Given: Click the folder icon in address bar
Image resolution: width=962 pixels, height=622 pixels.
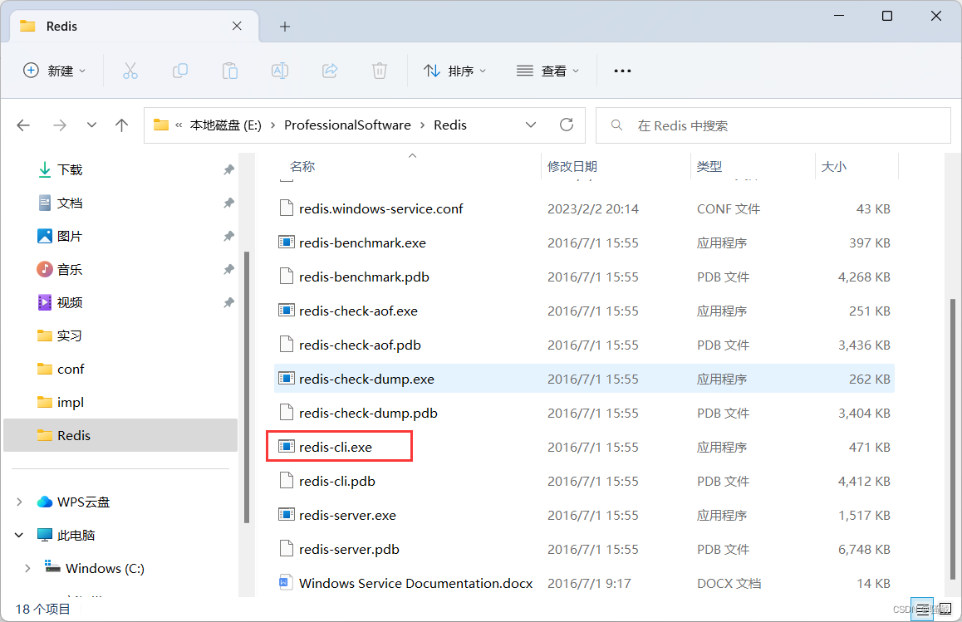Looking at the screenshot, I should tap(160, 125).
